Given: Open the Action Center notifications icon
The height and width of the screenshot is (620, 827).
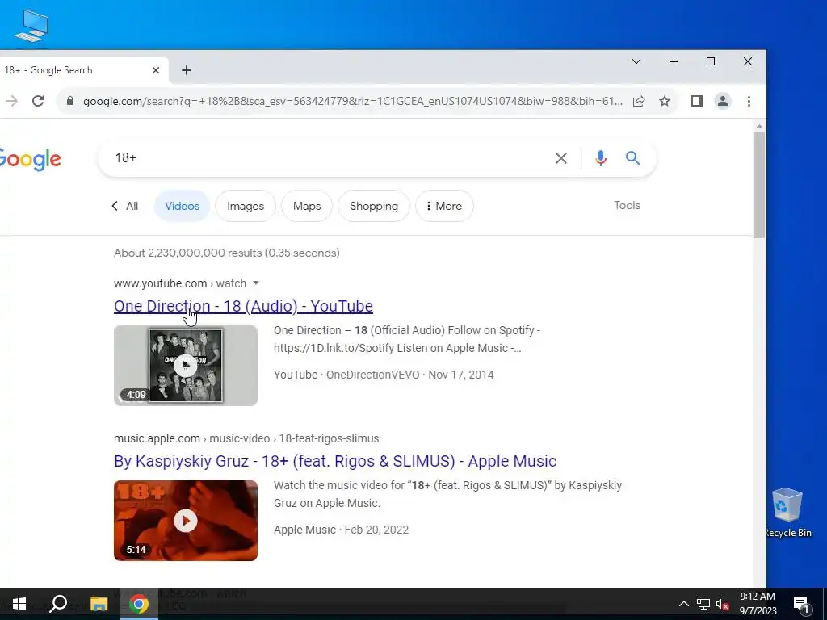Looking at the screenshot, I should click(x=802, y=605).
